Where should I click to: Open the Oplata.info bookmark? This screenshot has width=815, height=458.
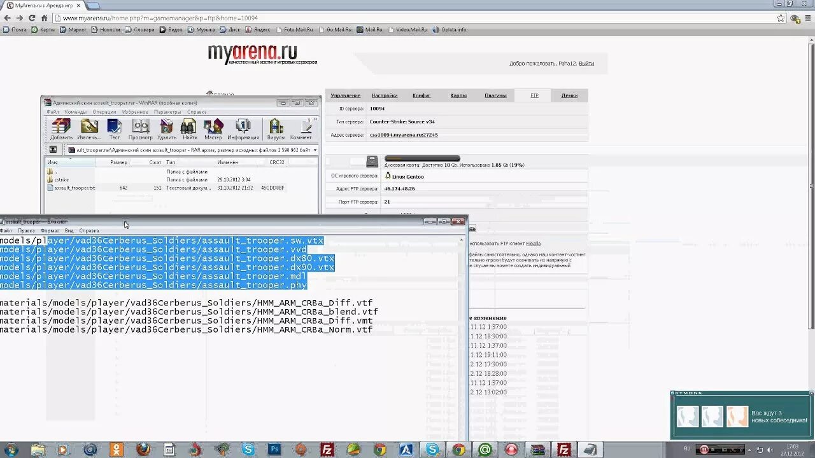click(449, 29)
